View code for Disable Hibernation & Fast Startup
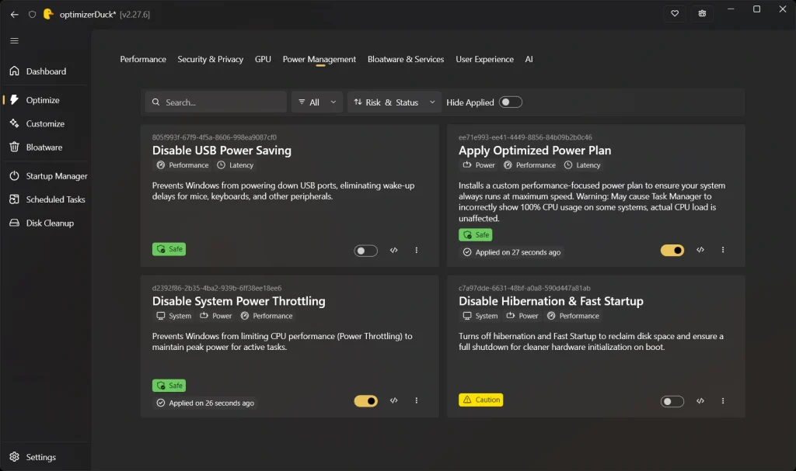796x471 pixels. click(700, 400)
